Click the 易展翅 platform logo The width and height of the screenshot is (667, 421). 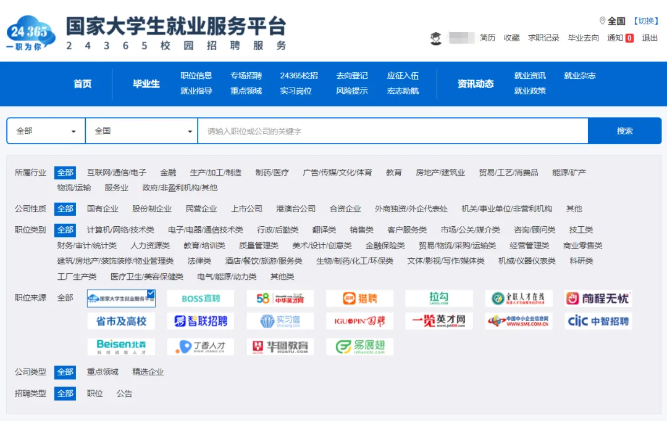[360, 346]
